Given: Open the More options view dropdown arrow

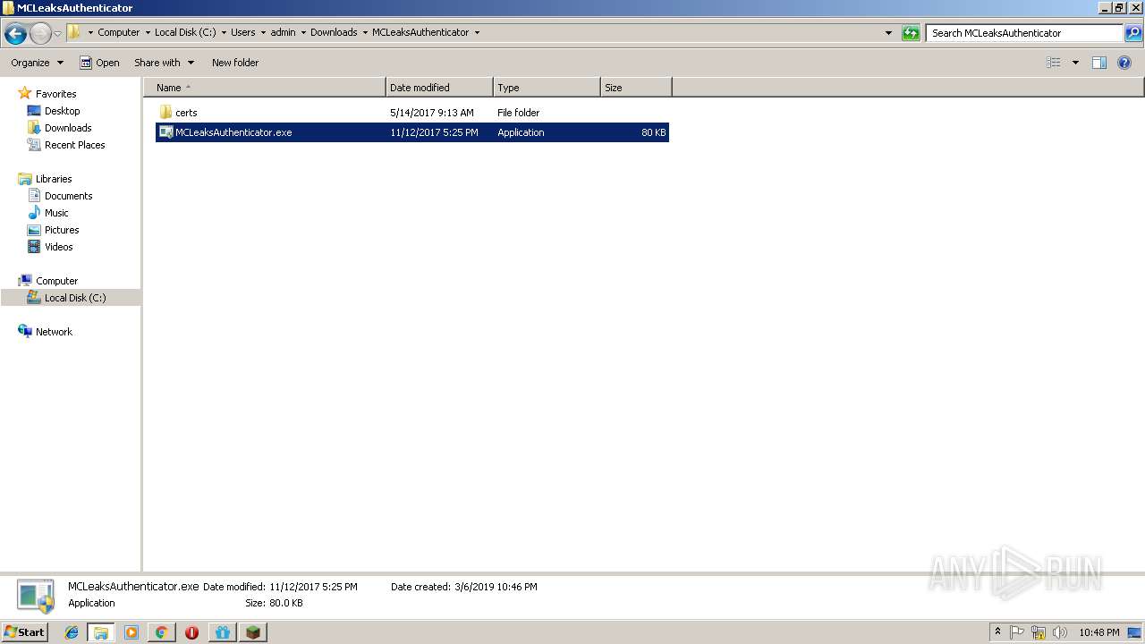Looking at the screenshot, I should 1075,63.
